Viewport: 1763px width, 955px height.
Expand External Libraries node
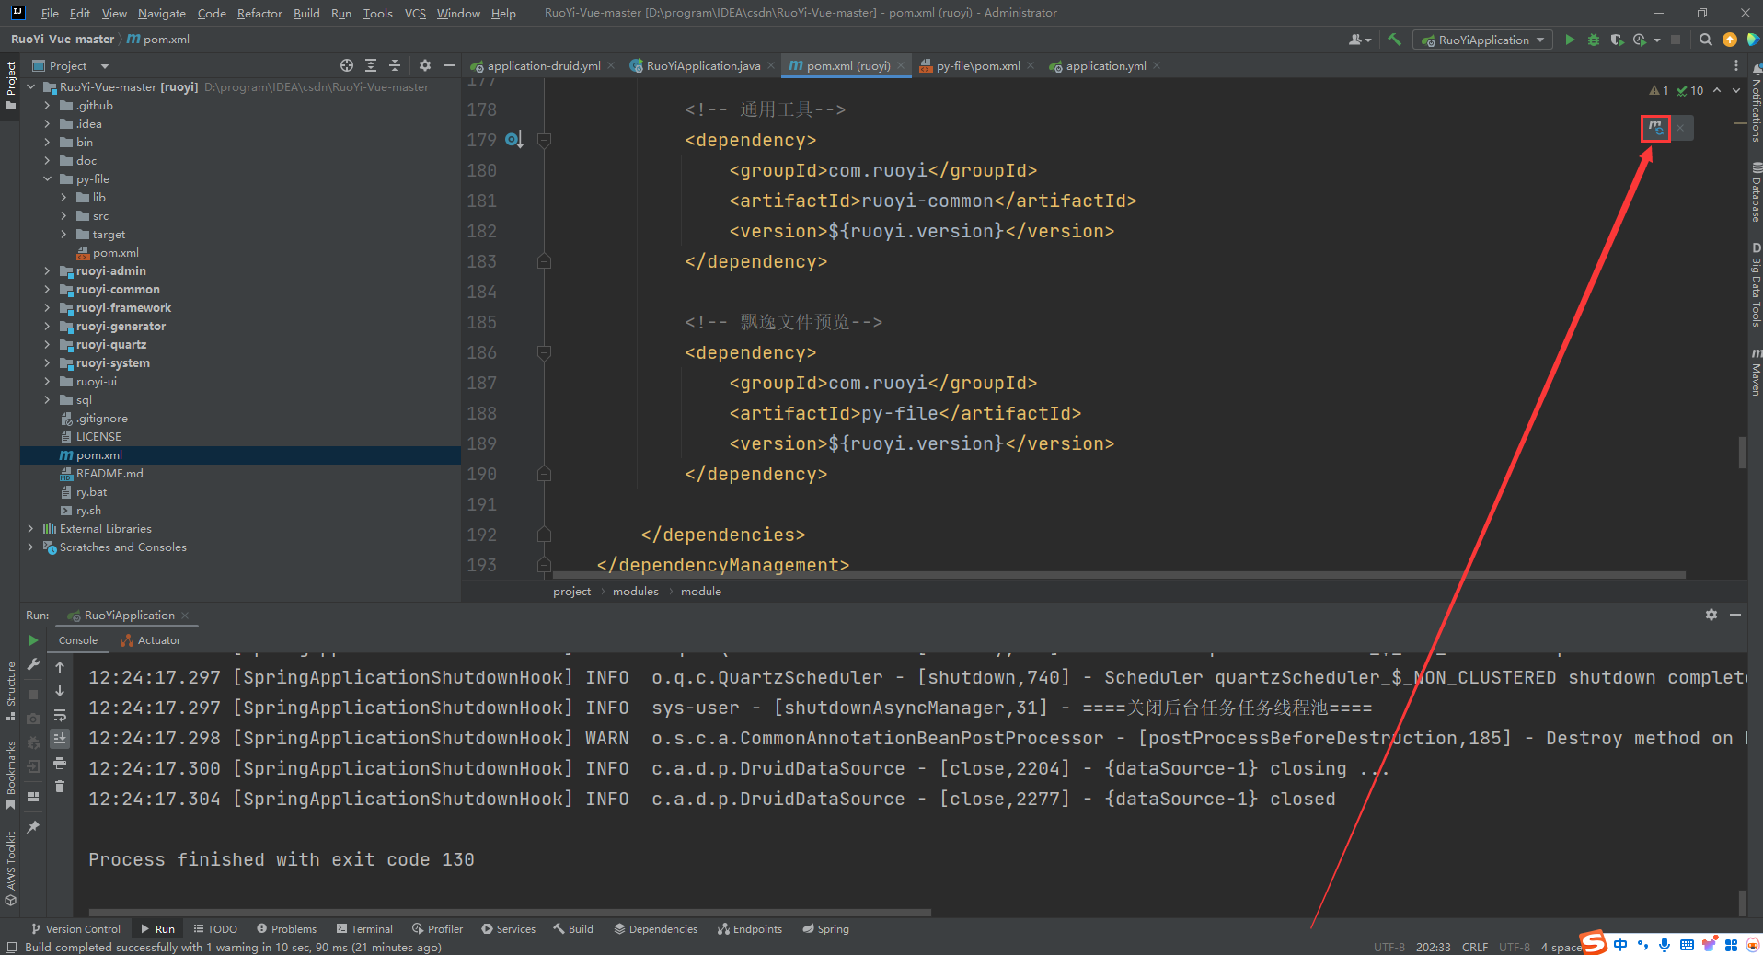click(x=30, y=529)
